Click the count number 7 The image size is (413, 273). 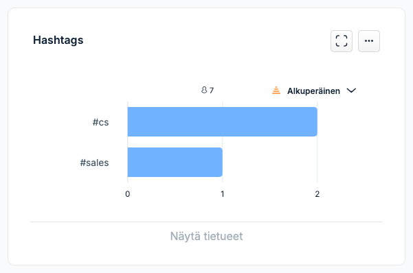pyautogui.click(x=211, y=91)
